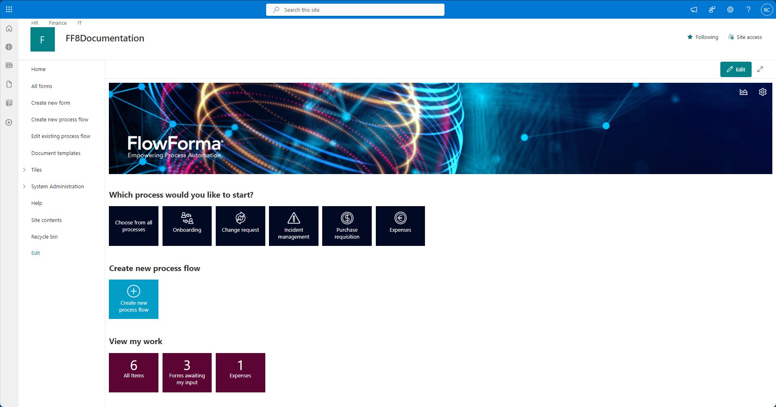Open the banner settings gear icon

[x=763, y=92]
